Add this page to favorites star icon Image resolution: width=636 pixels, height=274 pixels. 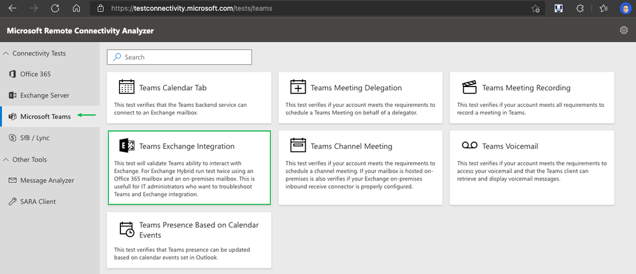coord(535,8)
